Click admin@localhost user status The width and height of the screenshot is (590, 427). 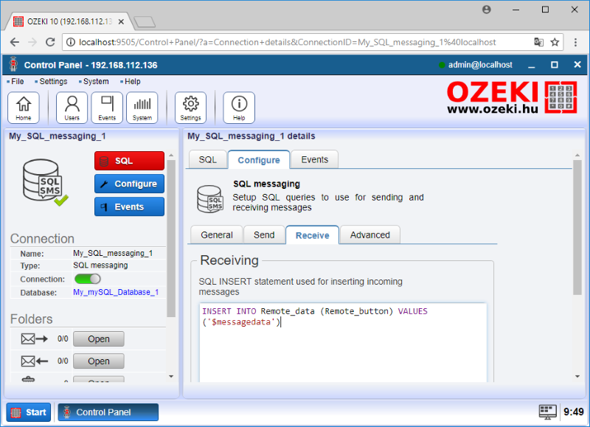476,65
